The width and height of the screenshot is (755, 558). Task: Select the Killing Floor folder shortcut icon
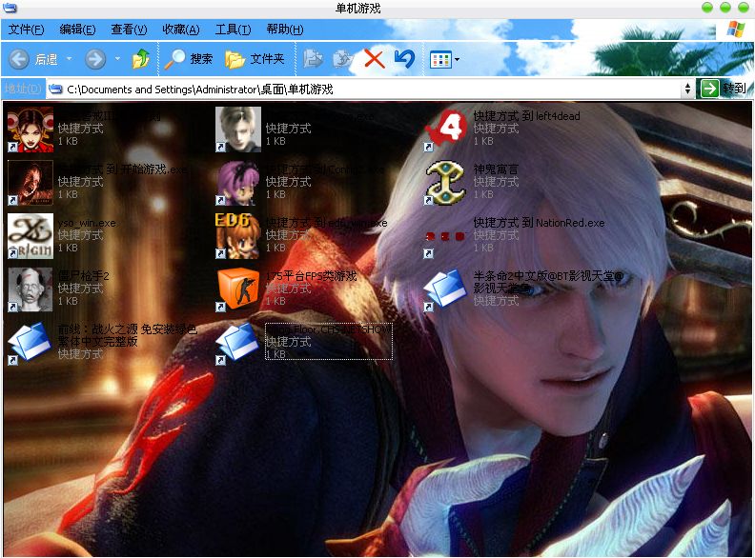pos(238,343)
